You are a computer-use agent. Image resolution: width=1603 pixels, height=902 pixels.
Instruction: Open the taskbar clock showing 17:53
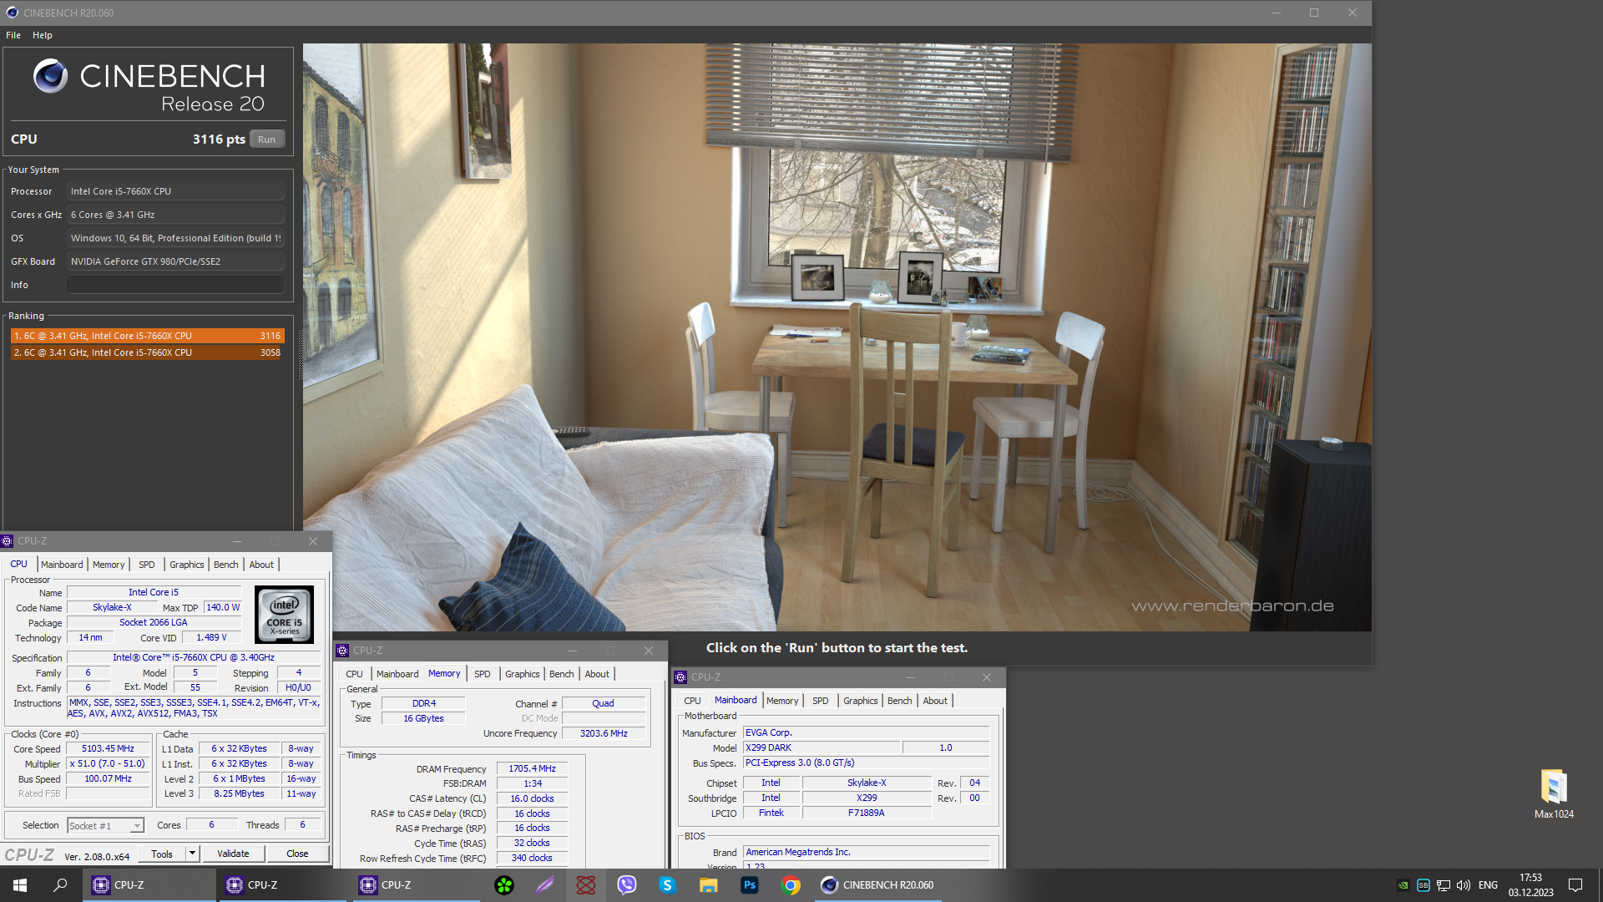1530,885
